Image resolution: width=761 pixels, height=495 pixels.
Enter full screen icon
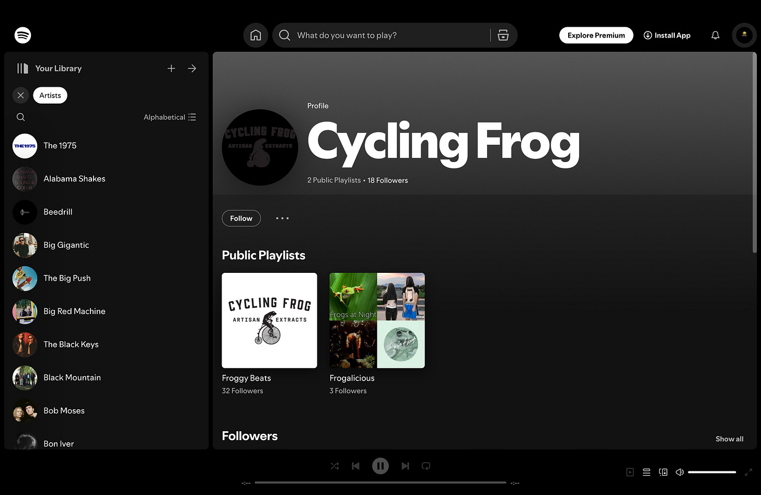point(748,472)
